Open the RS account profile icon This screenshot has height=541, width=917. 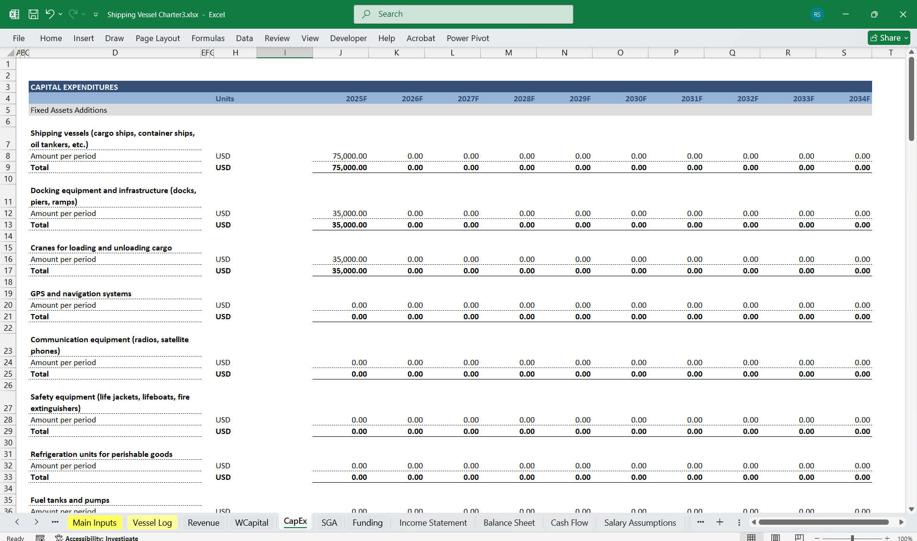(817, 14)
